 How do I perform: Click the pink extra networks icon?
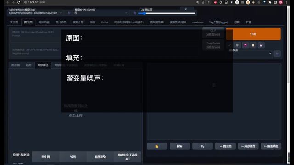coord(245,45)
